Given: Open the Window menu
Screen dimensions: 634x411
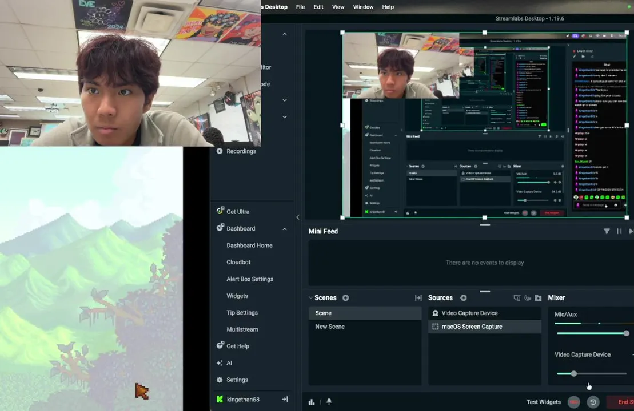Looking at the screenshot, I should pos(363,7).
